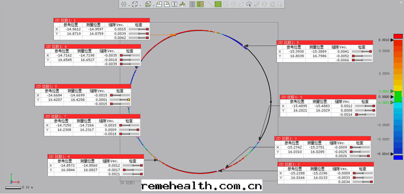Click the '检查' column header in annotation 1
The height and width of the screenshot is (194, 404).
click(138, 25)
